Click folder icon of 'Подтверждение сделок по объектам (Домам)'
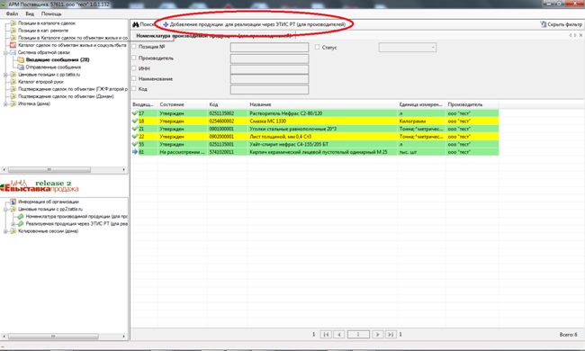585x351 pixels. click(13, 96)
